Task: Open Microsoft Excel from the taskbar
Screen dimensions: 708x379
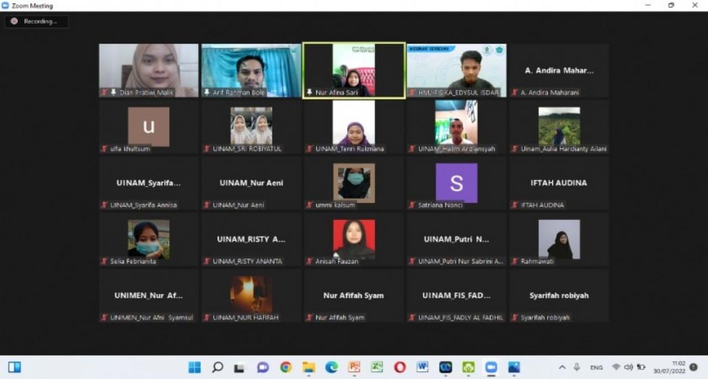Action: pyautogui.click(x=377, y=367)
